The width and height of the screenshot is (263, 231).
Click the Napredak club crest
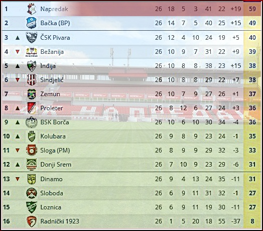click(x=32, y=9)
